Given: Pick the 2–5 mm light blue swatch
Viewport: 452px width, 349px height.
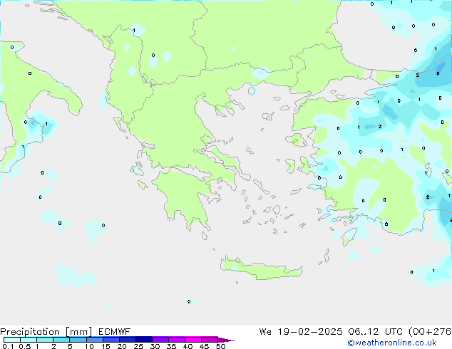Looking at the screenshot, I should (x=62, y=340).
